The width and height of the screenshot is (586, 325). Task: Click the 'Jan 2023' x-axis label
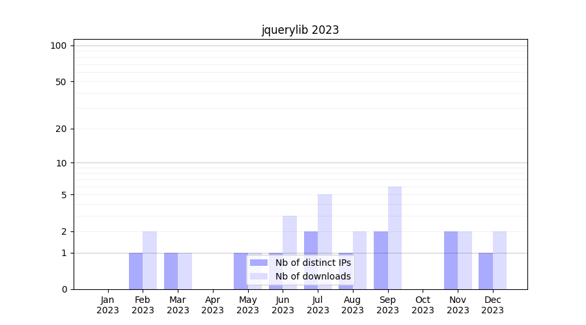click(108, 305)
